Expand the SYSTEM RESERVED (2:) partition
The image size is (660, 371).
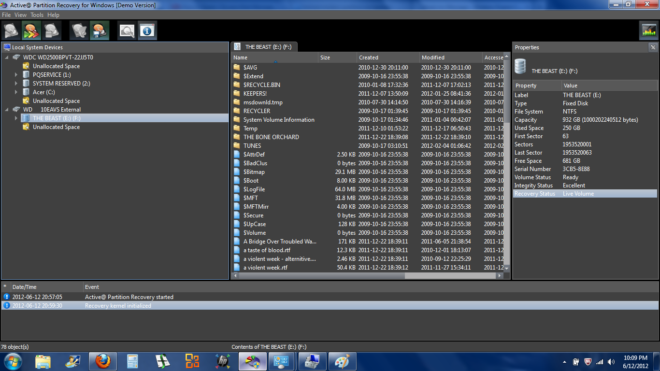16,84
